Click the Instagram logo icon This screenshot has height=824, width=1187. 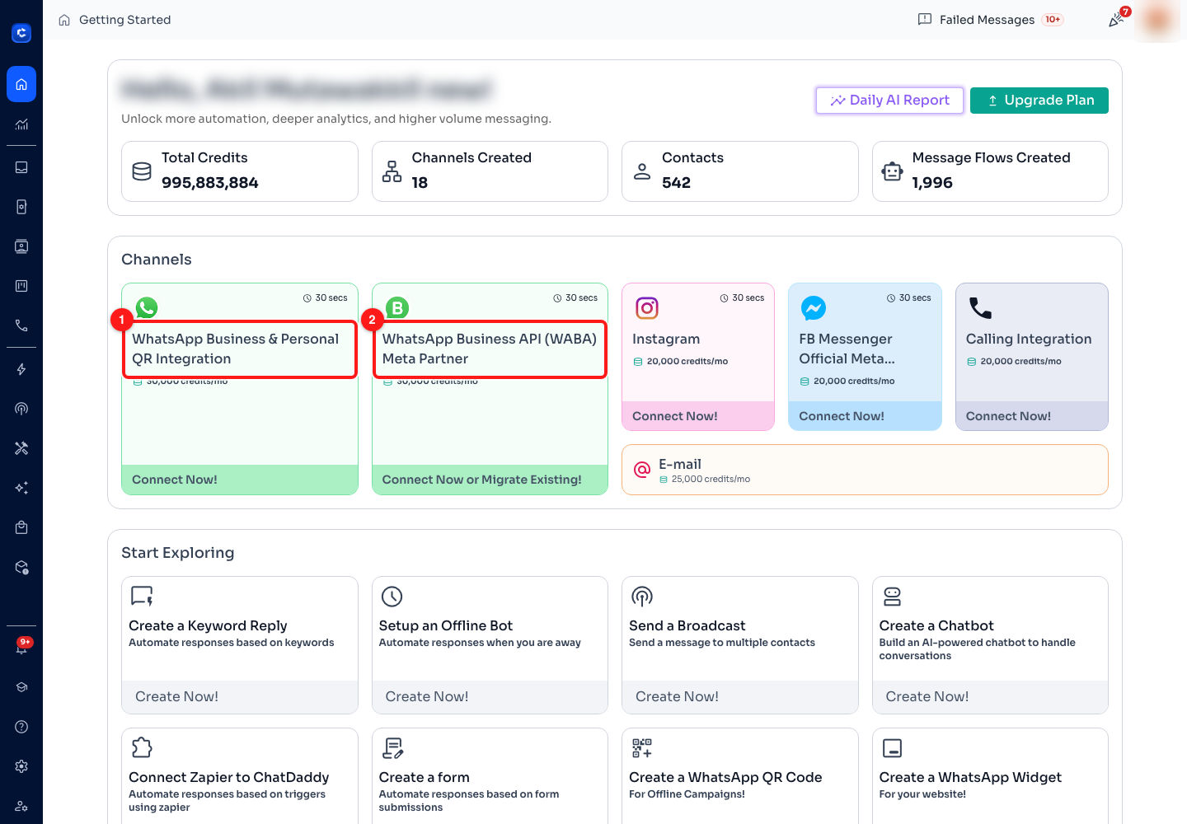tap(647, 308)
